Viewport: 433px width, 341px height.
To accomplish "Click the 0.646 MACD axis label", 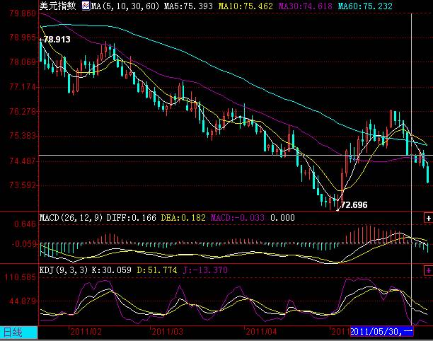I will [x=25, y=224].
